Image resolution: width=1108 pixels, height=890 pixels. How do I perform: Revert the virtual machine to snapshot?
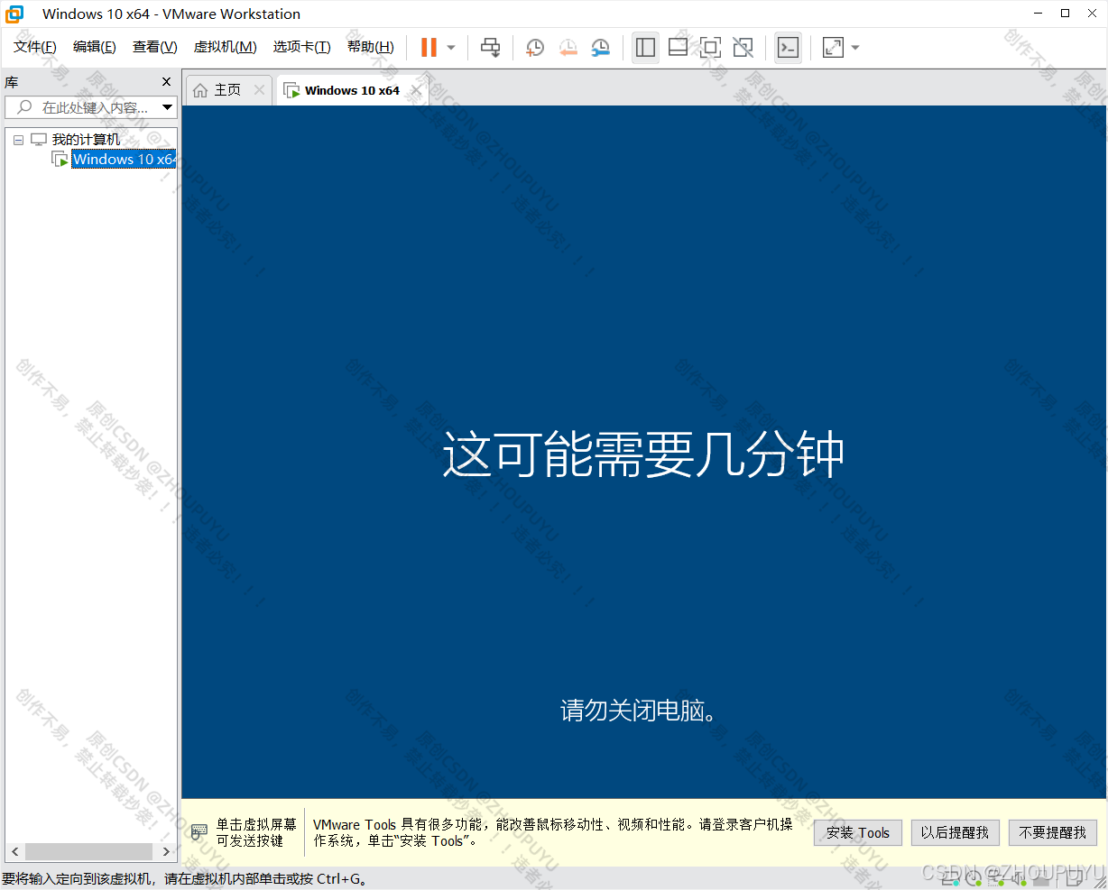(x=568, y=48)
